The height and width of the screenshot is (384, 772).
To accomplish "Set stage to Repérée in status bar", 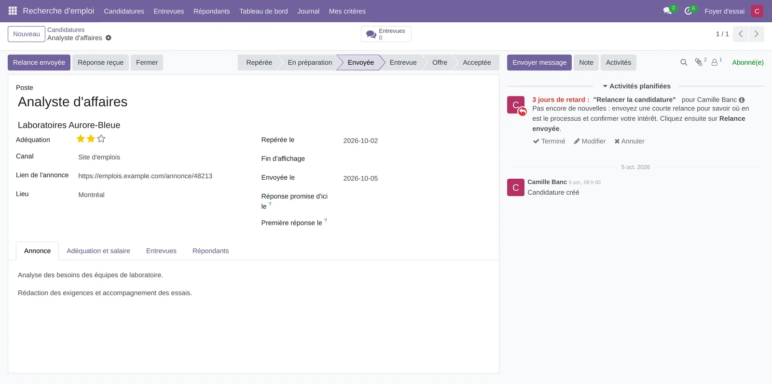I will (x=259, y=62).
